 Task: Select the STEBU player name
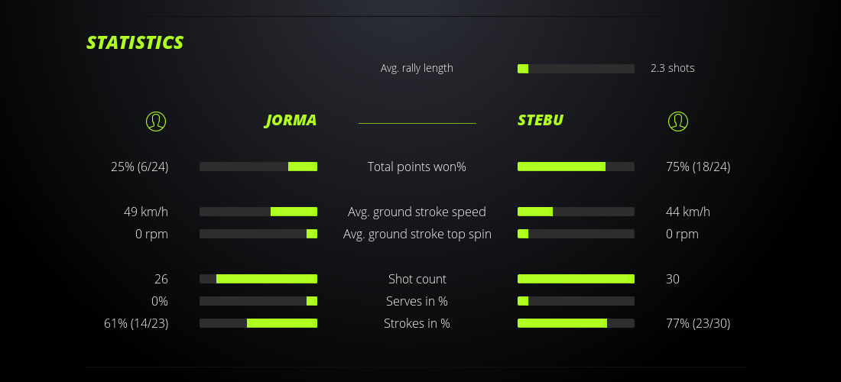click(541, 121)
